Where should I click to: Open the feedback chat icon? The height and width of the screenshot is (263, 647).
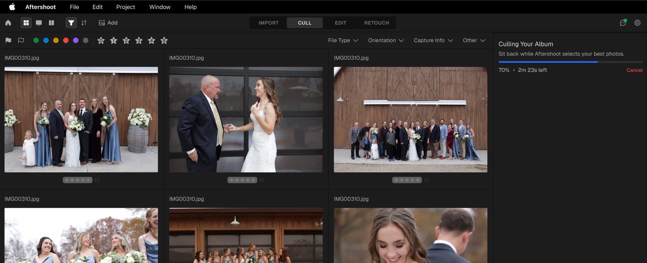(x=623, y=23)
